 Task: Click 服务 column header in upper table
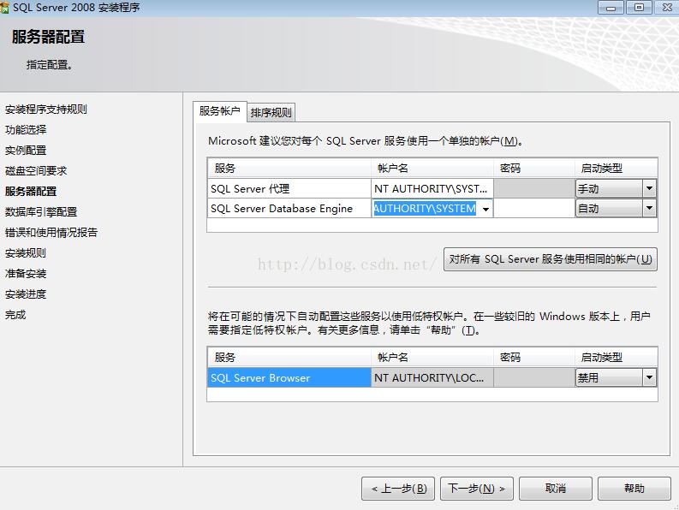coord(289,169)
